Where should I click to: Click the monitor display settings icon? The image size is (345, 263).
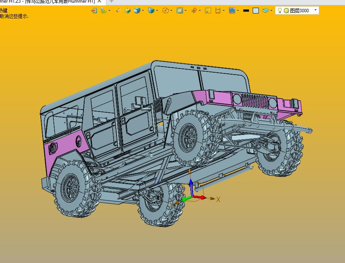232,10
